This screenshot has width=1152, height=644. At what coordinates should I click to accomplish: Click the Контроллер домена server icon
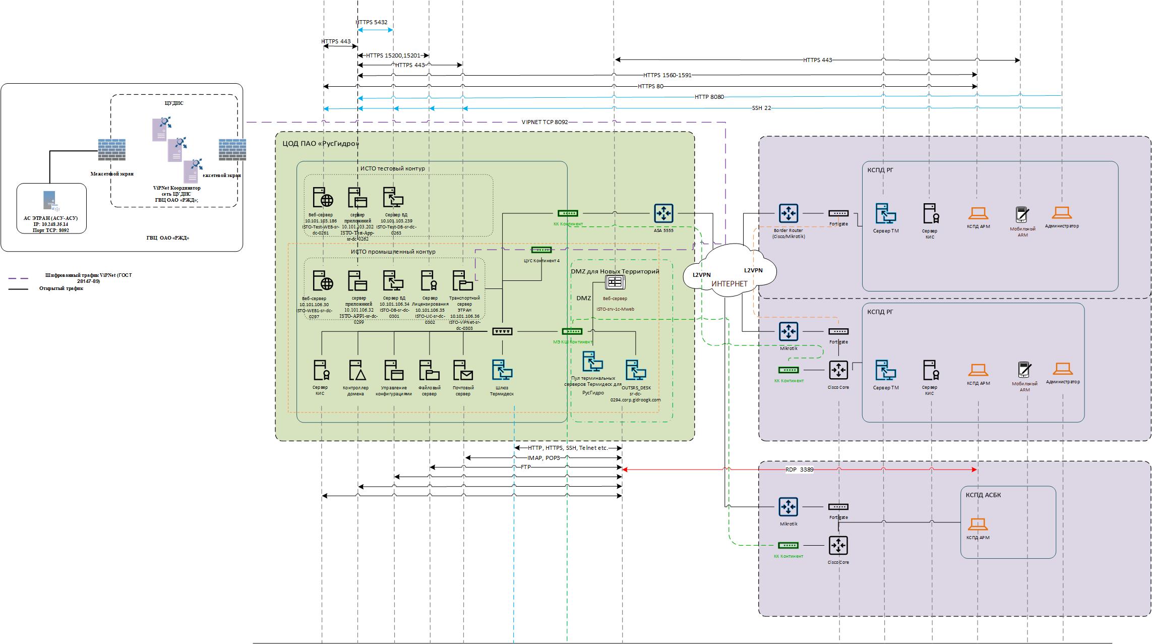357,370
